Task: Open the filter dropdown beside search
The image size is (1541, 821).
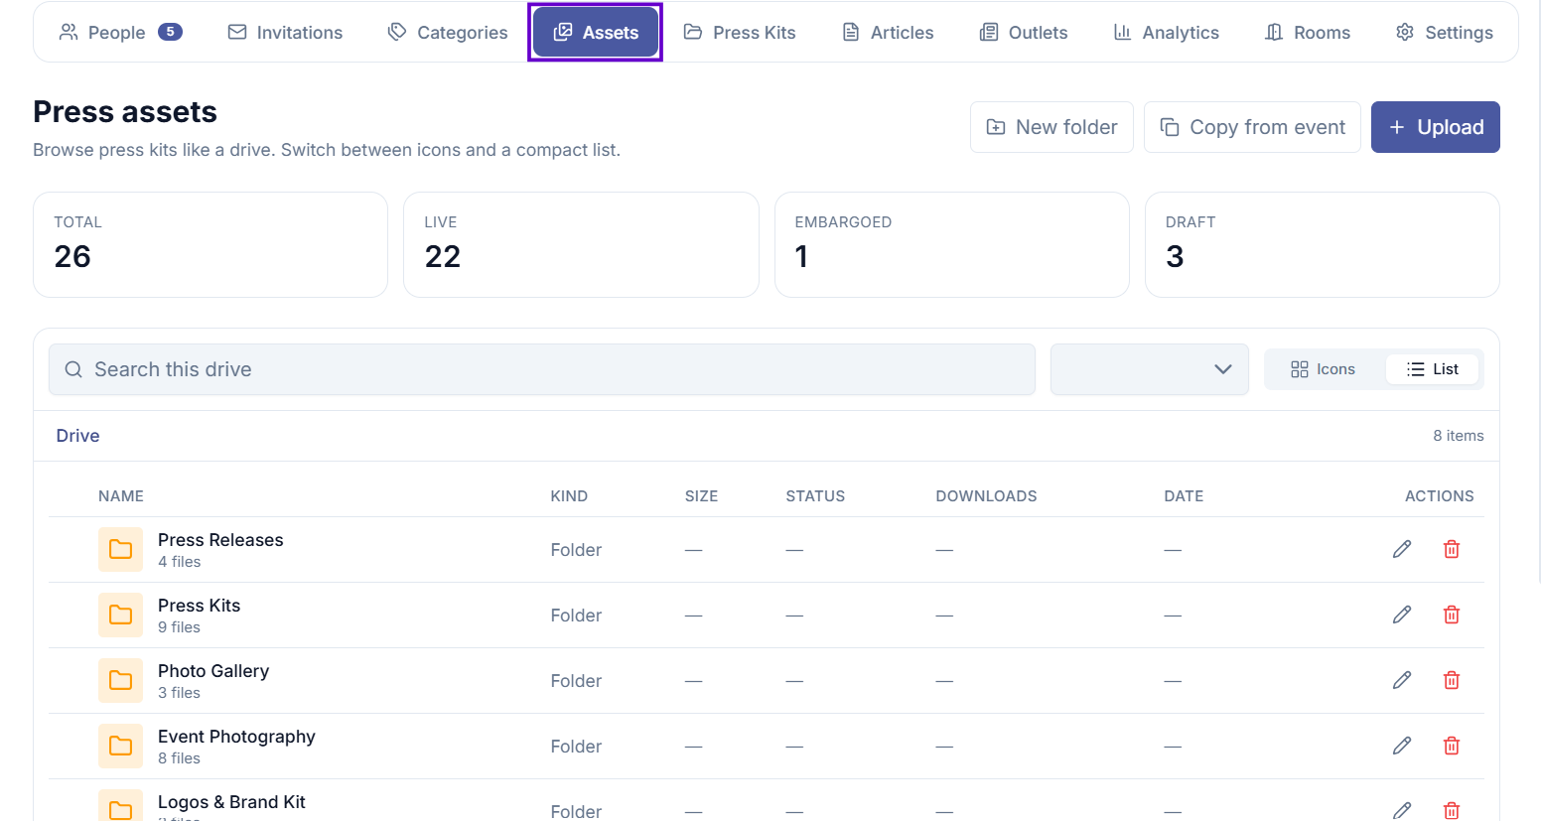Action: tap(1149, 369)
